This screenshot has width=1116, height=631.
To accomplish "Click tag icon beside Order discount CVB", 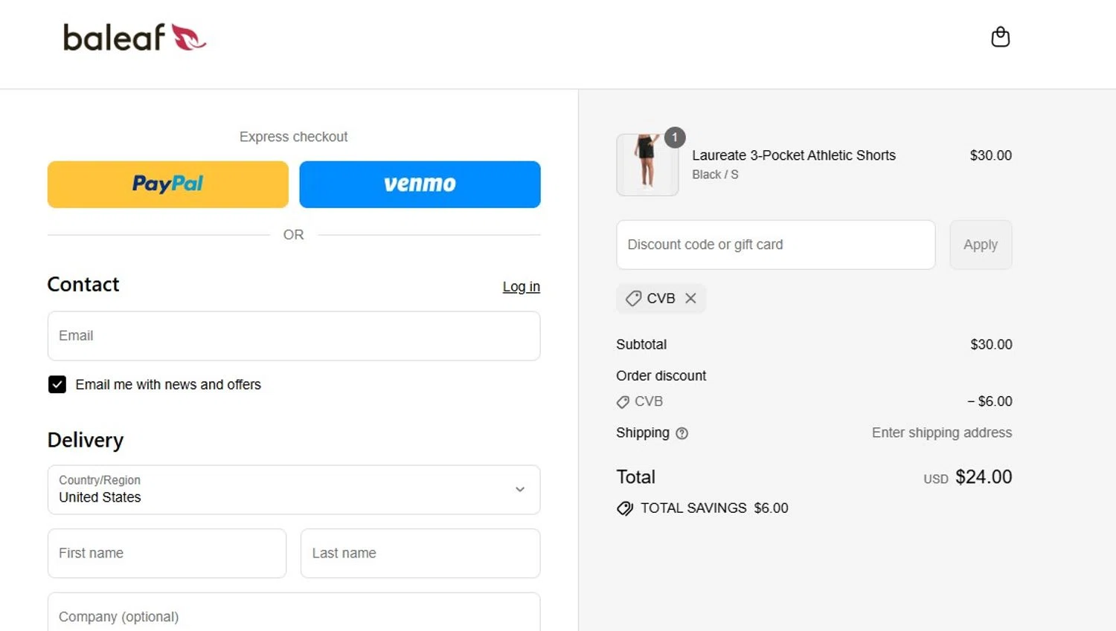I will tap(623, 402).
